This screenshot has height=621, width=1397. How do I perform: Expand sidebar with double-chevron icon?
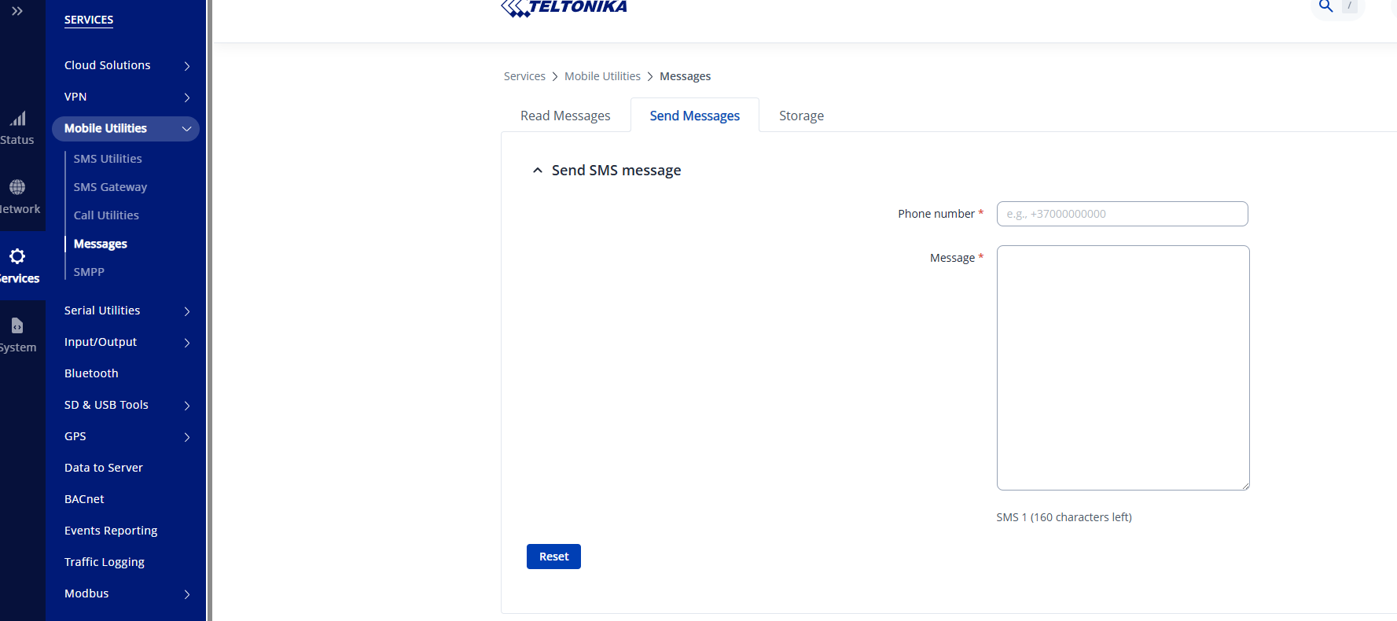point(17,11)
